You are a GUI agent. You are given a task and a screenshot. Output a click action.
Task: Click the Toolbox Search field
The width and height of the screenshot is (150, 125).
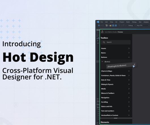coord(115,42)
